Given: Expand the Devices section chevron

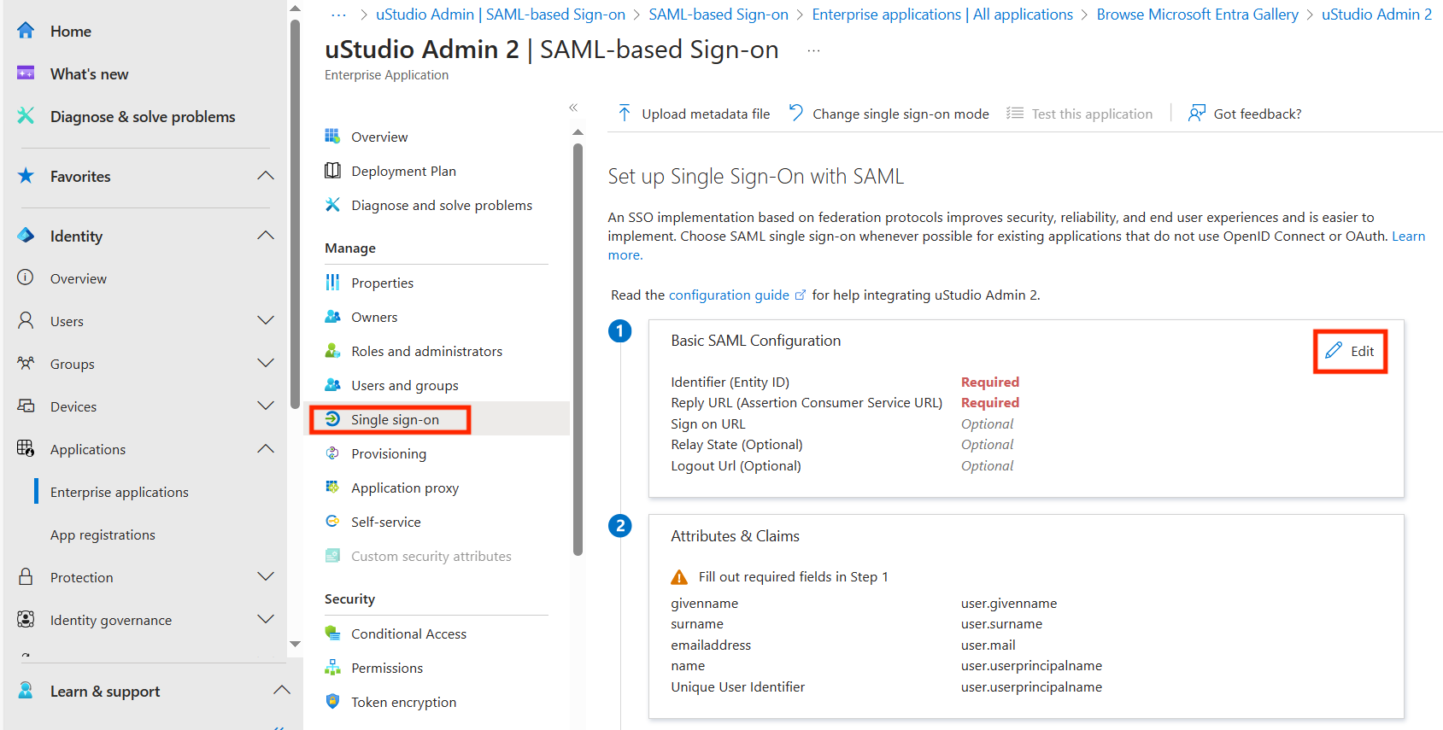Looking at the screenshot, I should click(266, 406).
